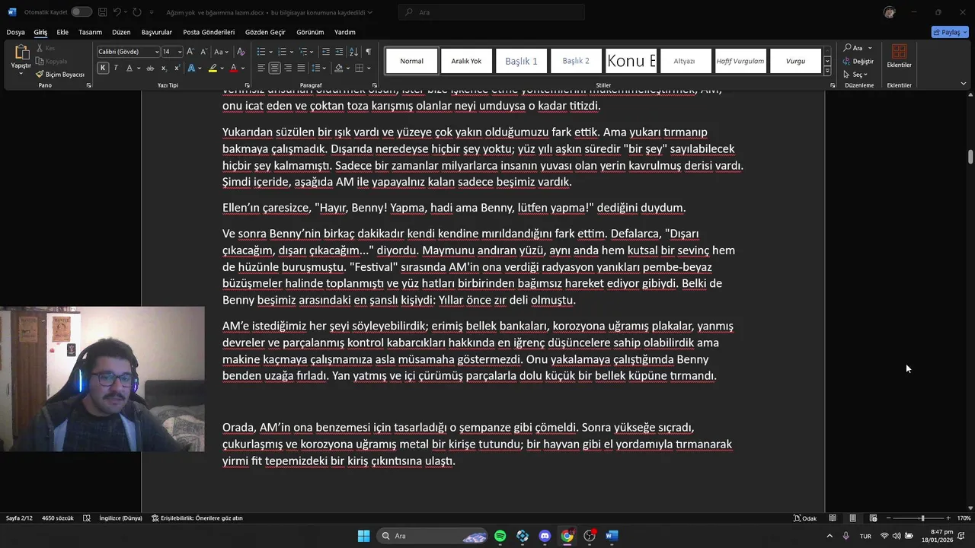Increase indent icon
975x548 pixels.
(x=339, y=51)
